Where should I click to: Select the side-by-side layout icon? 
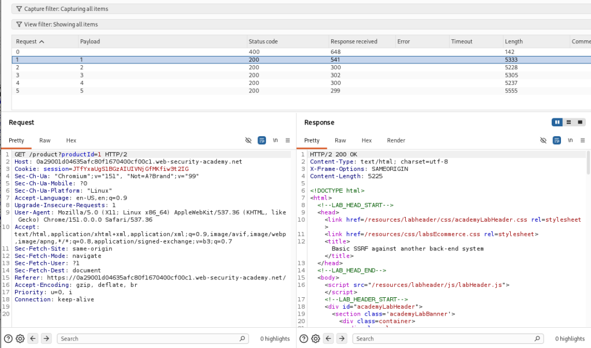557,122
